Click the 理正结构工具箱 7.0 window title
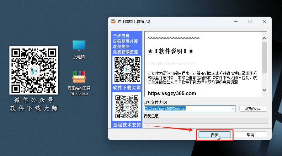This screenshot has height=156, width=282. (x=134, y=22)
